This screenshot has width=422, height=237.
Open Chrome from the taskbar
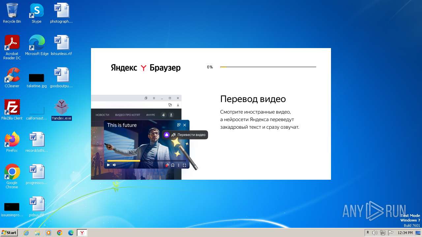coord(60,233)
